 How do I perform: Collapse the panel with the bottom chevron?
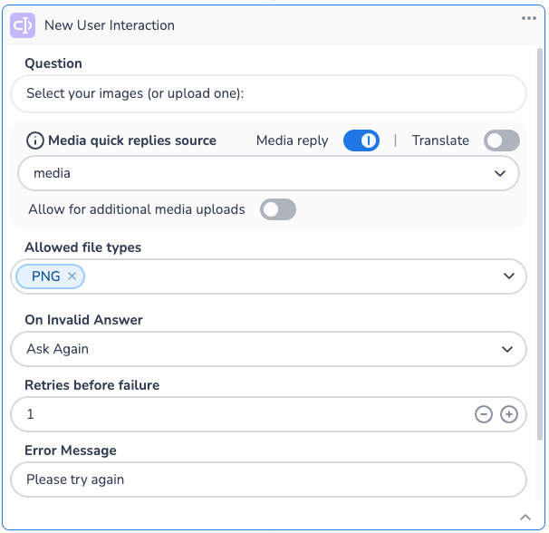click(525, 517)
